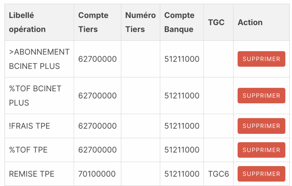Click the Compte Banque value for REMISE TPE

[x=182, y=174]
